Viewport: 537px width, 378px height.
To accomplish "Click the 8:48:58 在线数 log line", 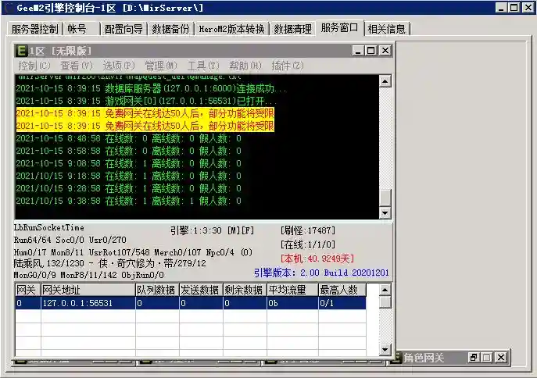I will click(128, 138).
